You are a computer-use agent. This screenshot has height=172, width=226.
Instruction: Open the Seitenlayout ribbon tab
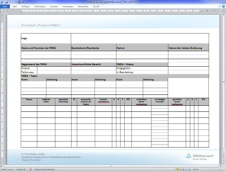(40, 6)
